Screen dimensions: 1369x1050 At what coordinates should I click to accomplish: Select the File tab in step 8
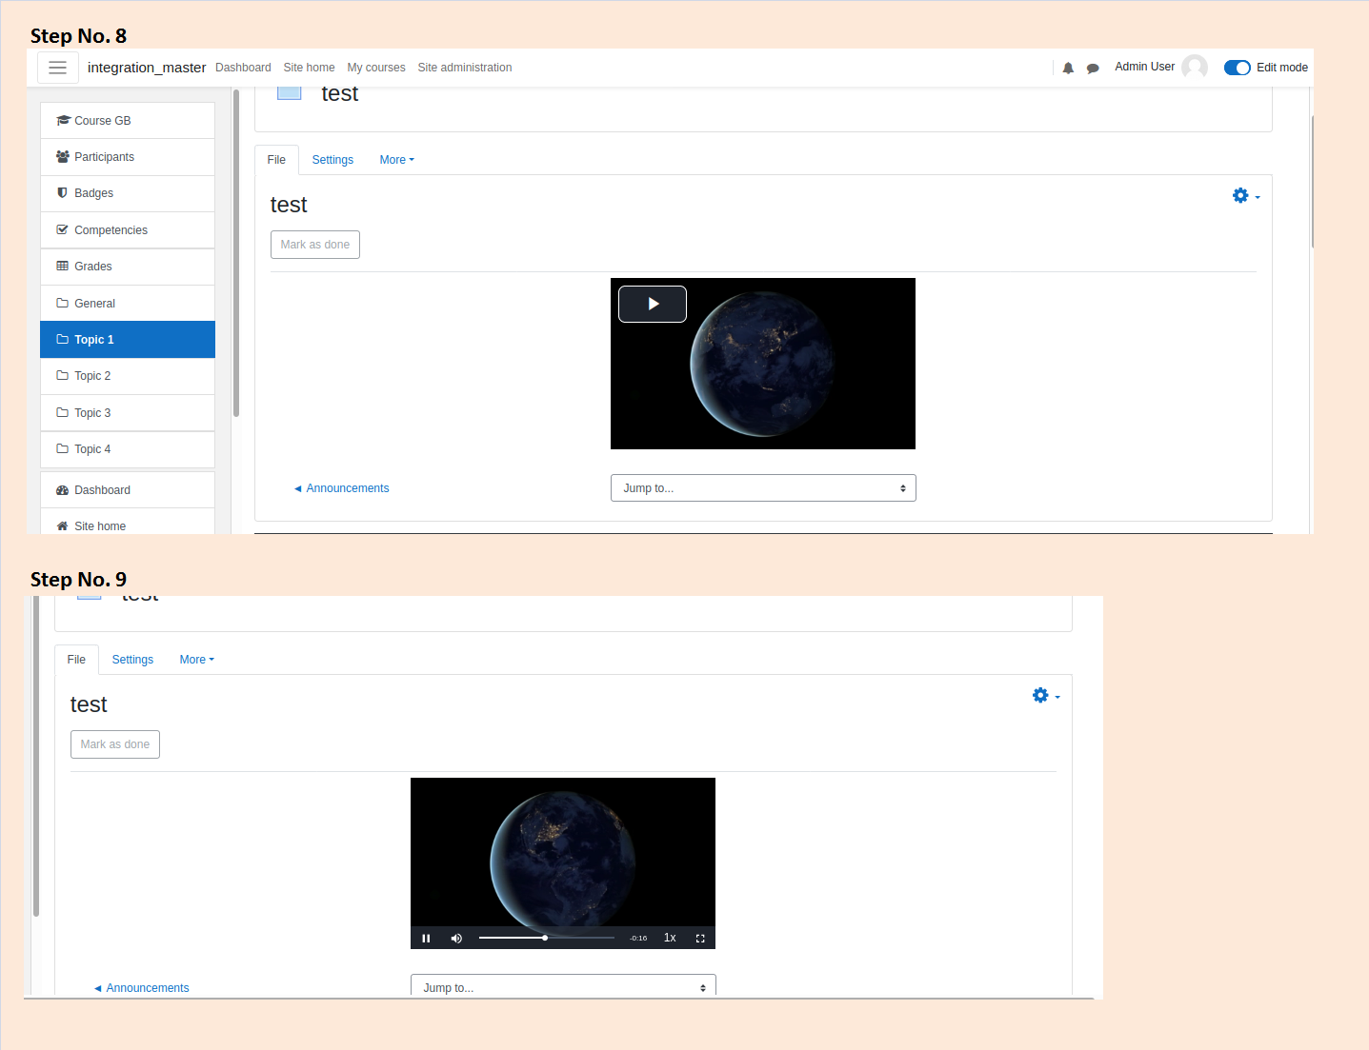pos(276,160)
